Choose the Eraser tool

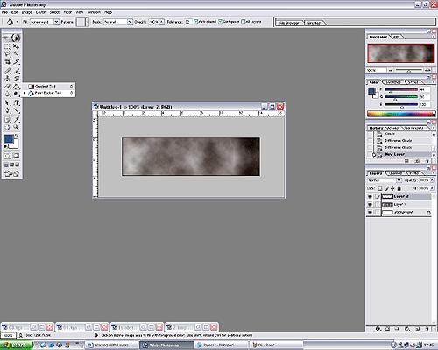pos(7,87)
